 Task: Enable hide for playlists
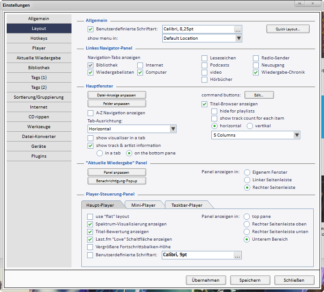(x=214, y=111)
